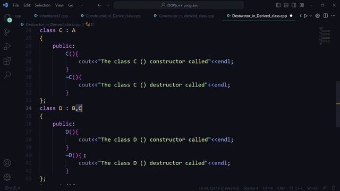This screenshot has width=340, height=191.
Task: Click the public: keyword in class D
Action: pos(64,124)
